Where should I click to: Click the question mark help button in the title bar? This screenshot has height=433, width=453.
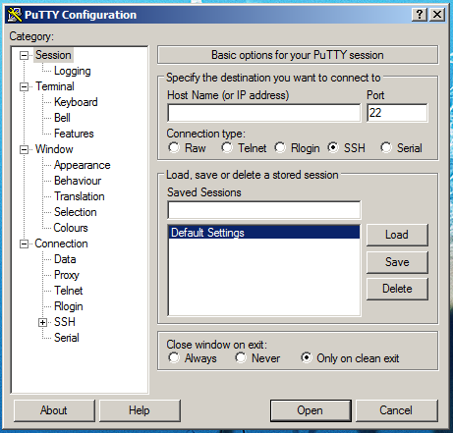[420, 15]
